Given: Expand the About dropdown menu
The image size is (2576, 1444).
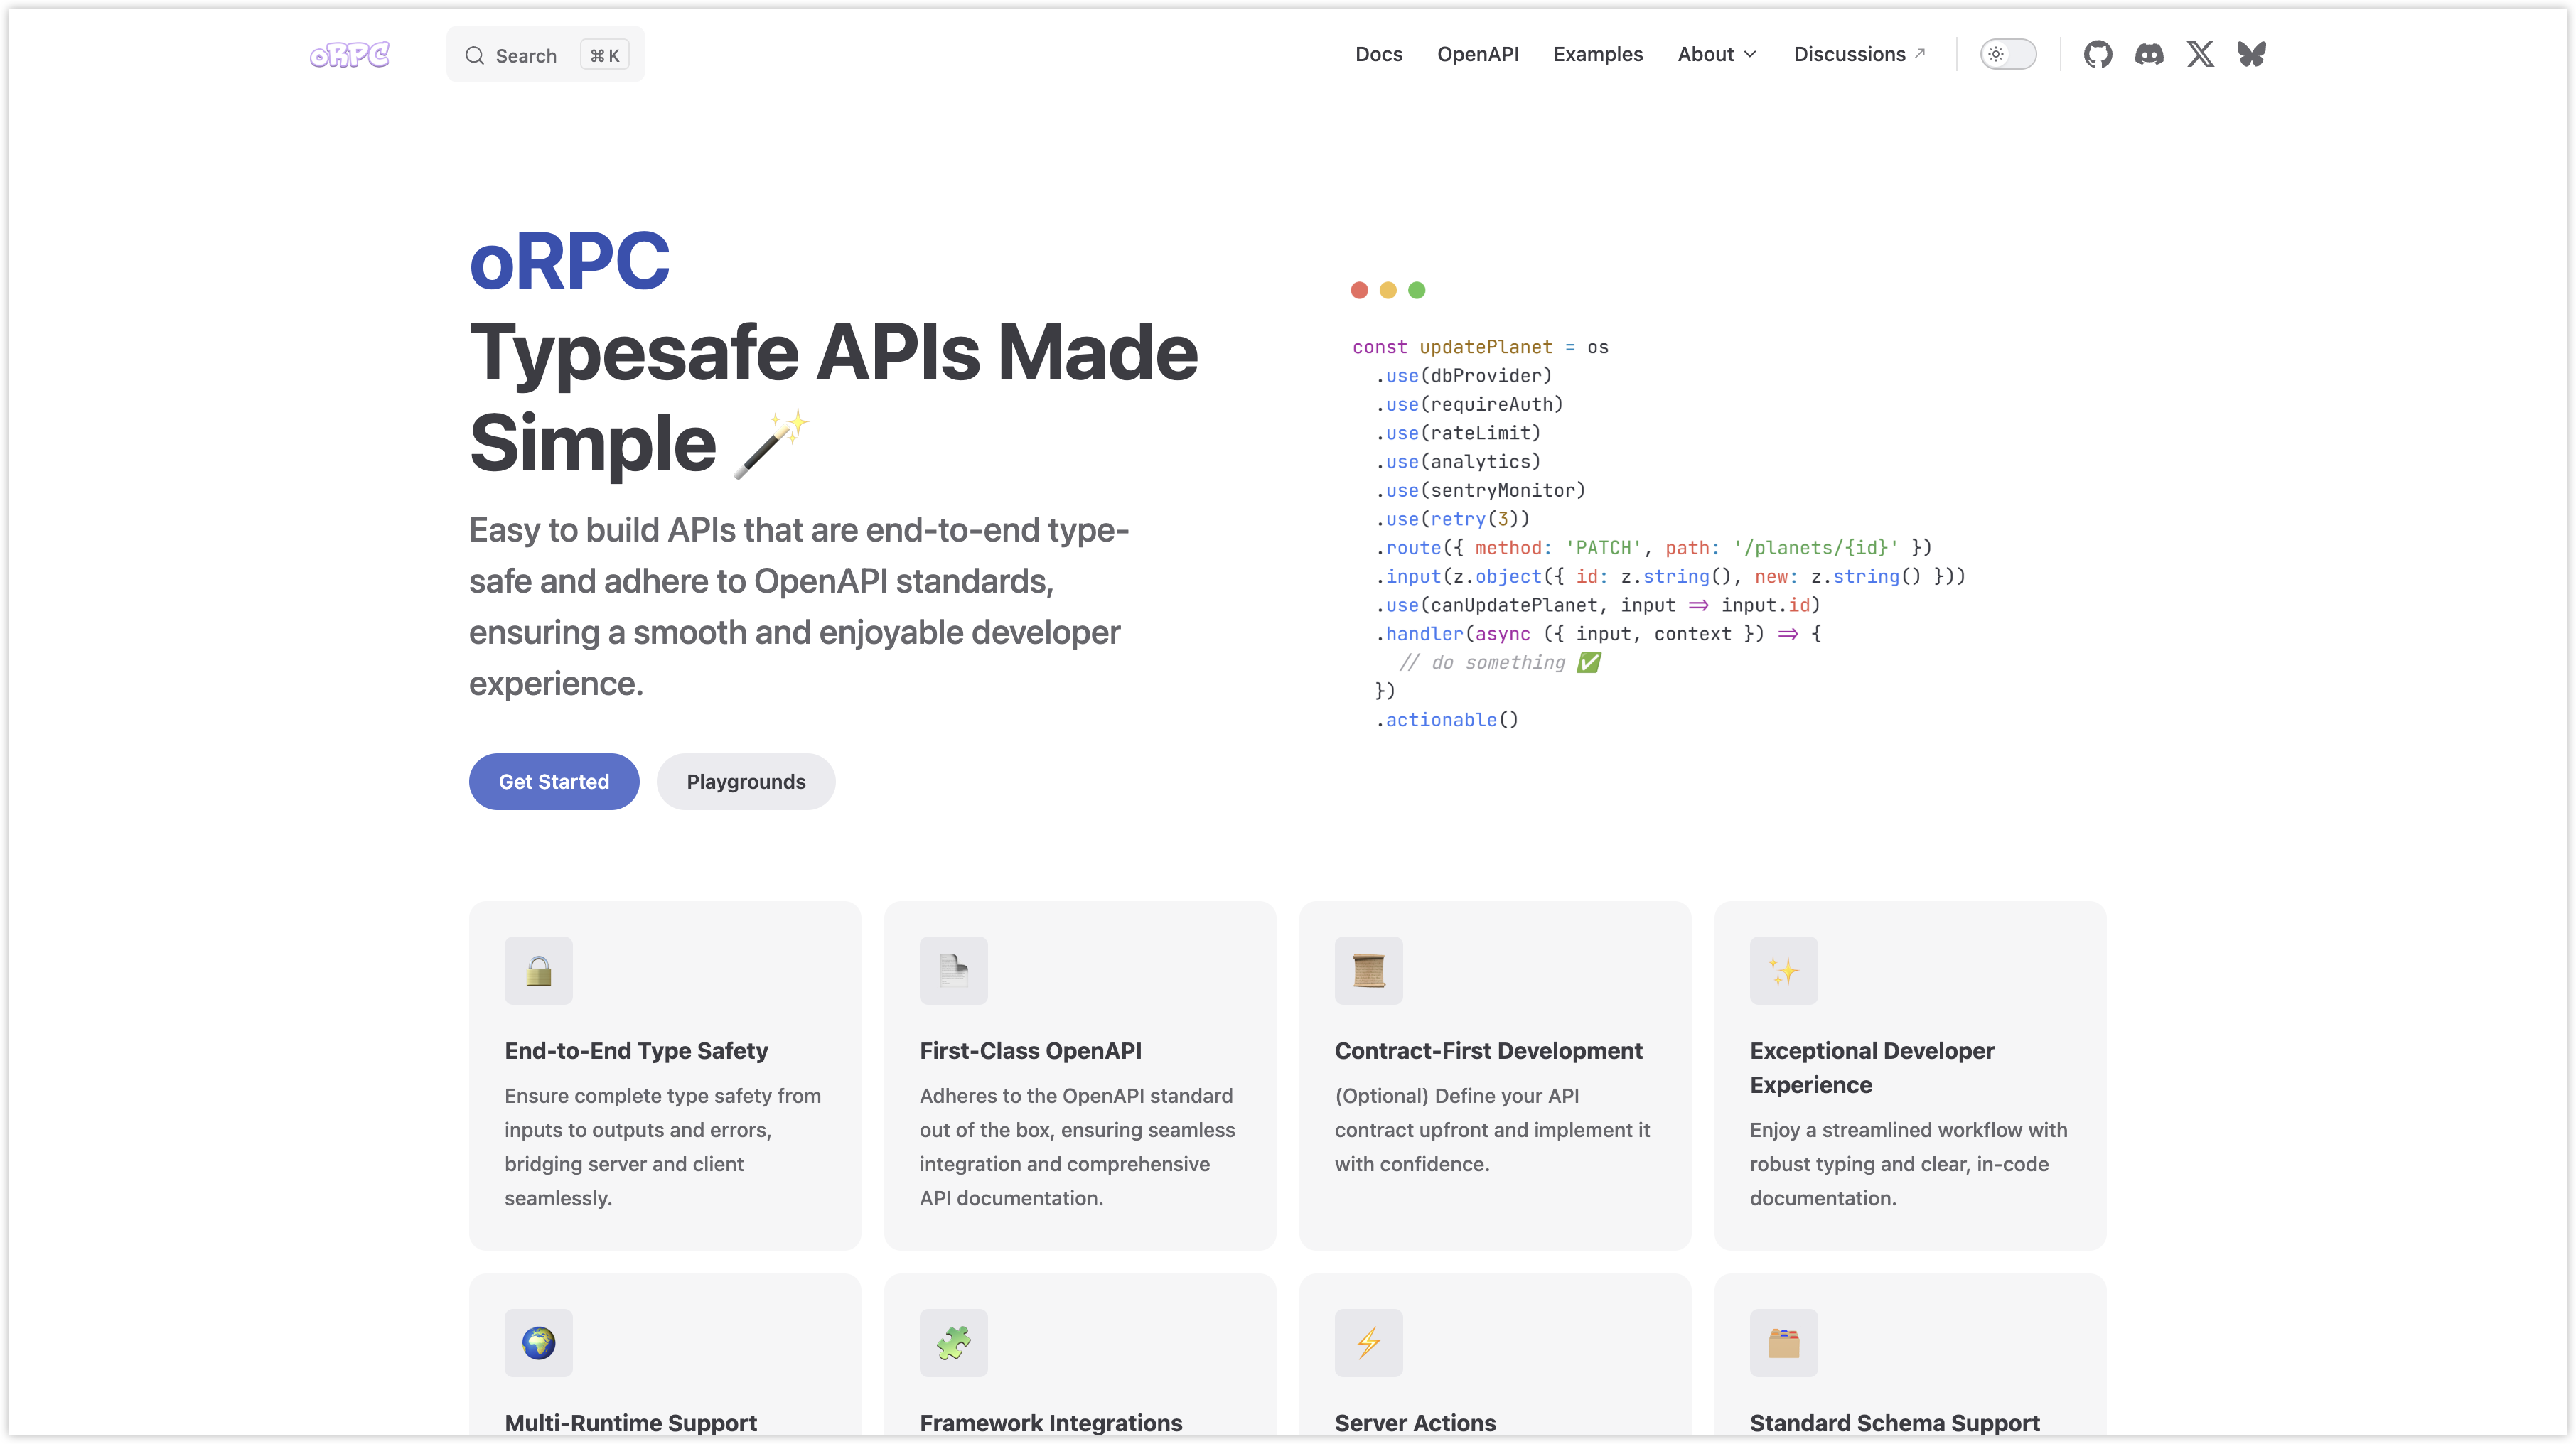Looking at the screenshot, I should (1716, 54).
